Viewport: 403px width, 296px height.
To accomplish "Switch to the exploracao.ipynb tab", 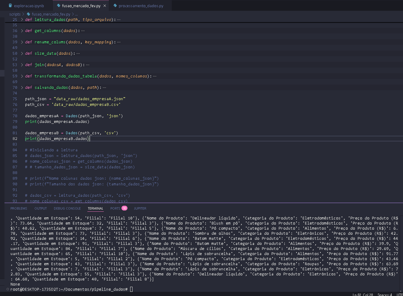I will [26, 6].
